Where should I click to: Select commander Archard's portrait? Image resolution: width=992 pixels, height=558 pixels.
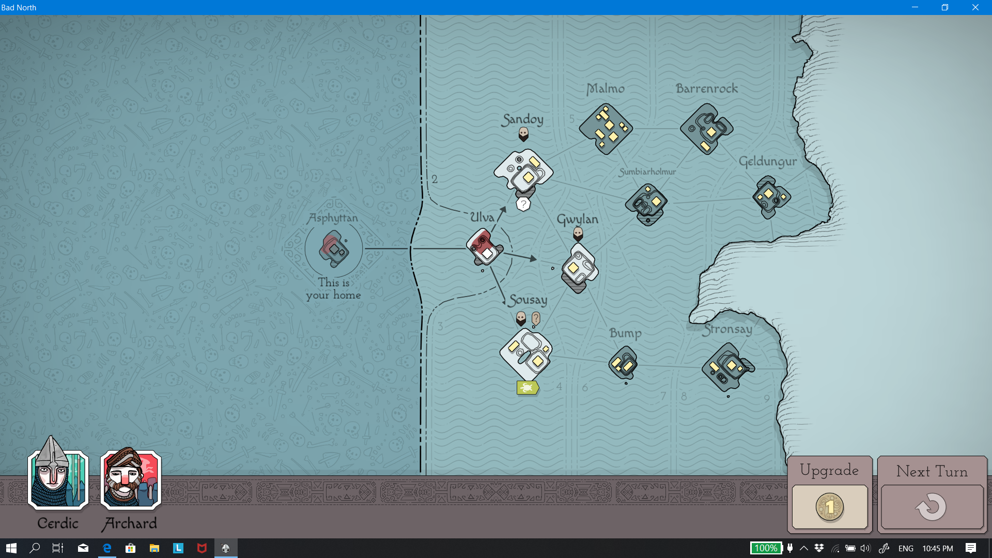click(130, 481)
